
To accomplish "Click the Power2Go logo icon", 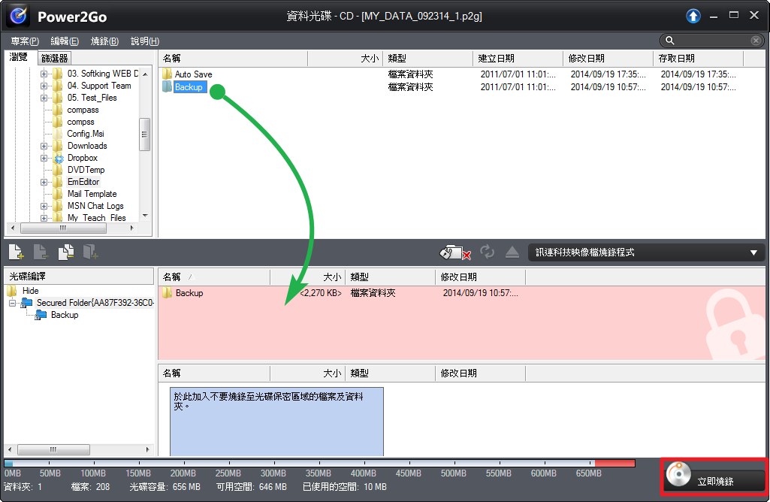I will [x=18, y=16].
